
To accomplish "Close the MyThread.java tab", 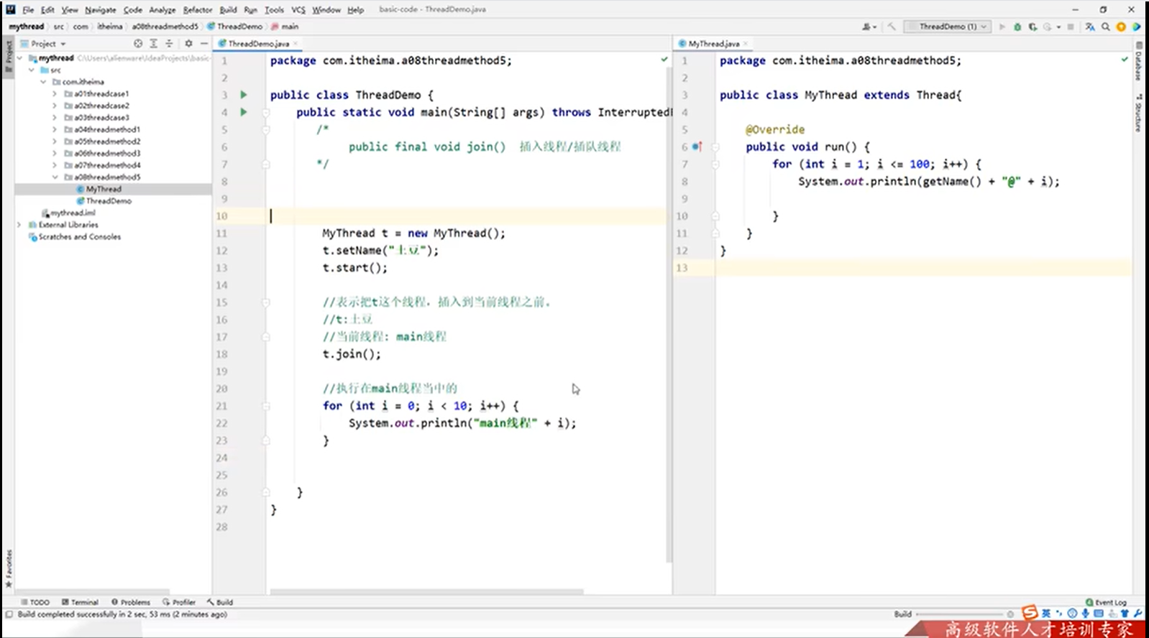I will pos(746,44).
